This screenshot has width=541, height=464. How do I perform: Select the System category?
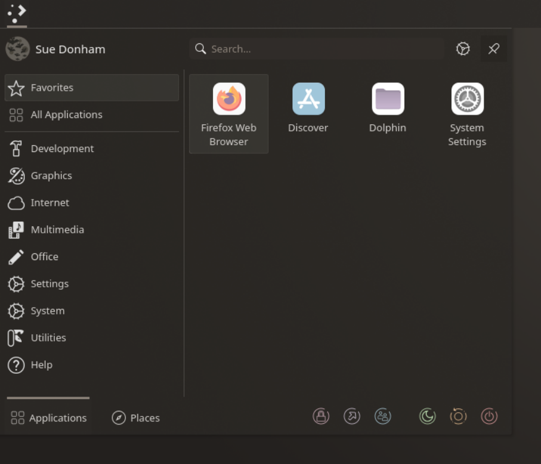point(92,311)
